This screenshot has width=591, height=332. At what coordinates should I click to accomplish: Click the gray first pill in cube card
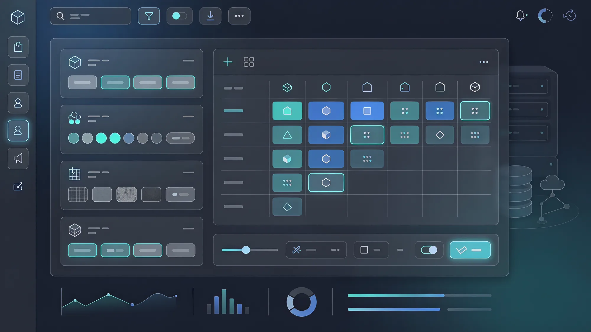click(x=82, y=82)
